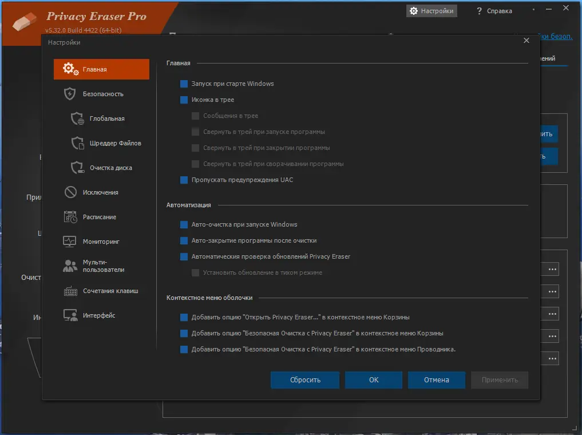Image resolution: width=582 pixels, height=435 pixels.
Task: Open Очистка диска via its icon
Action: click(77, 168)
